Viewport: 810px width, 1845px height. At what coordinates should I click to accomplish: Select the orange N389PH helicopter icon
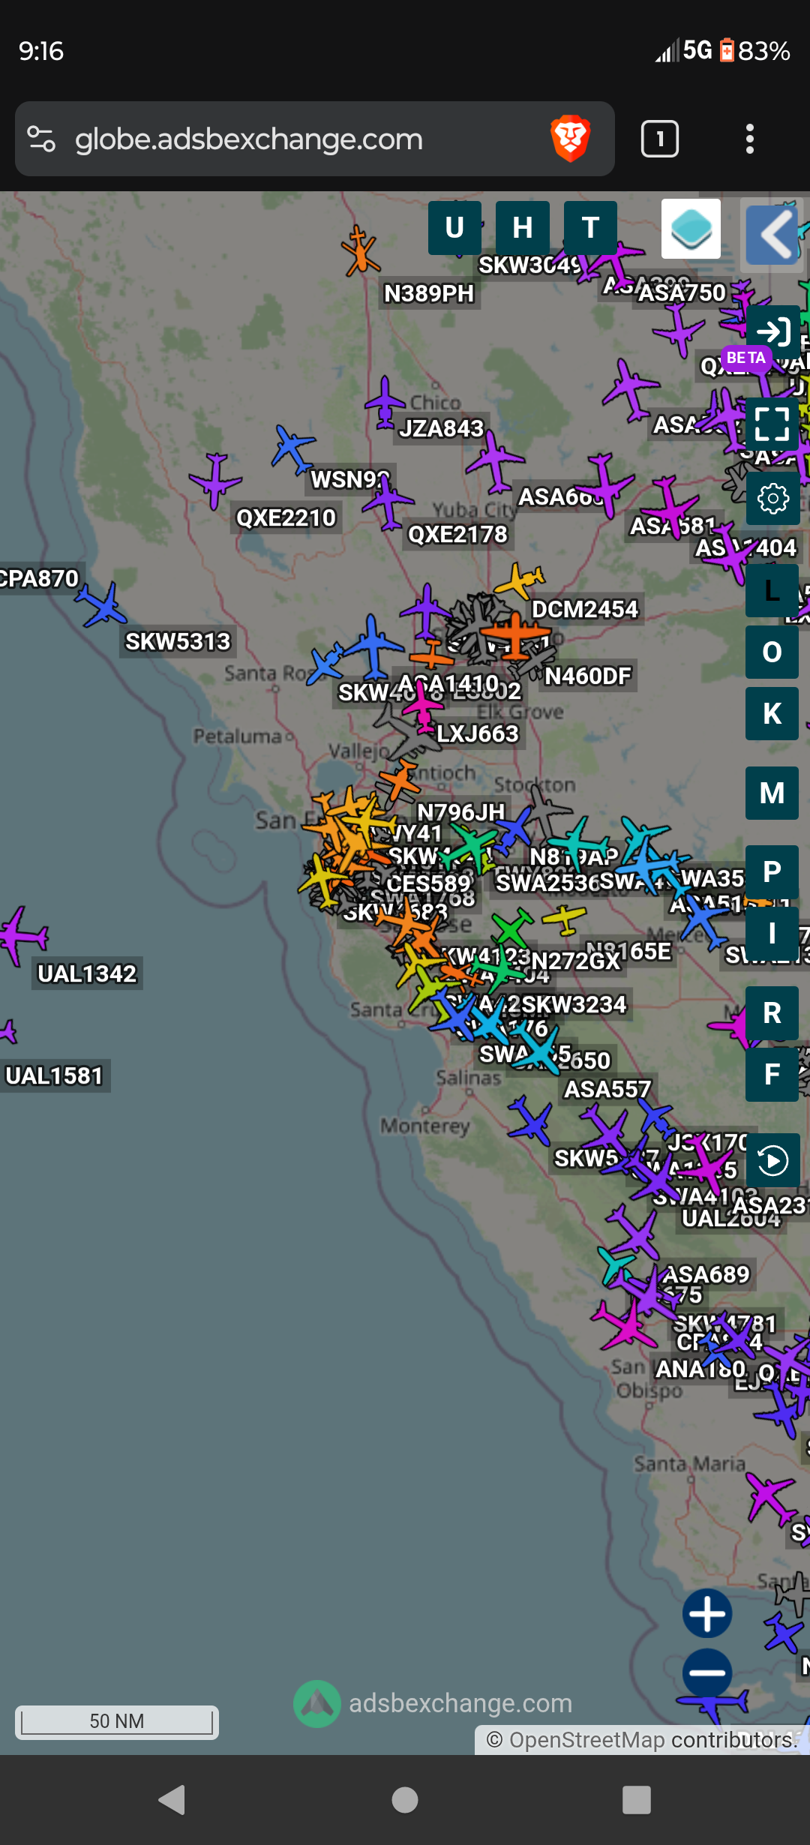(x=361, y=251)
